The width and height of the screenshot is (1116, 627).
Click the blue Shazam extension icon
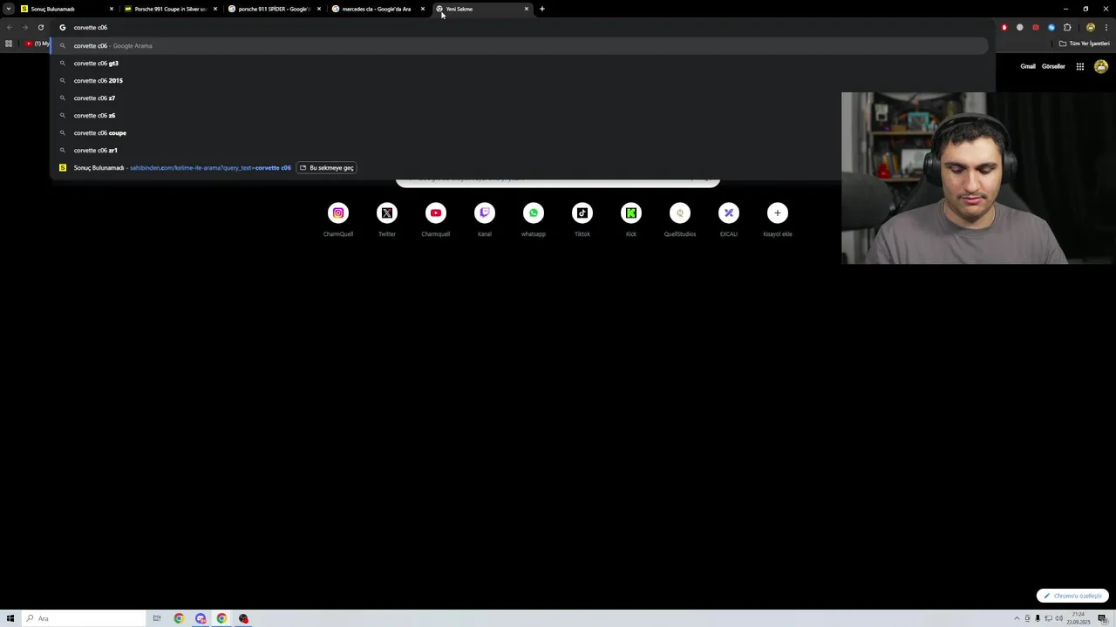pos(1051,27)
